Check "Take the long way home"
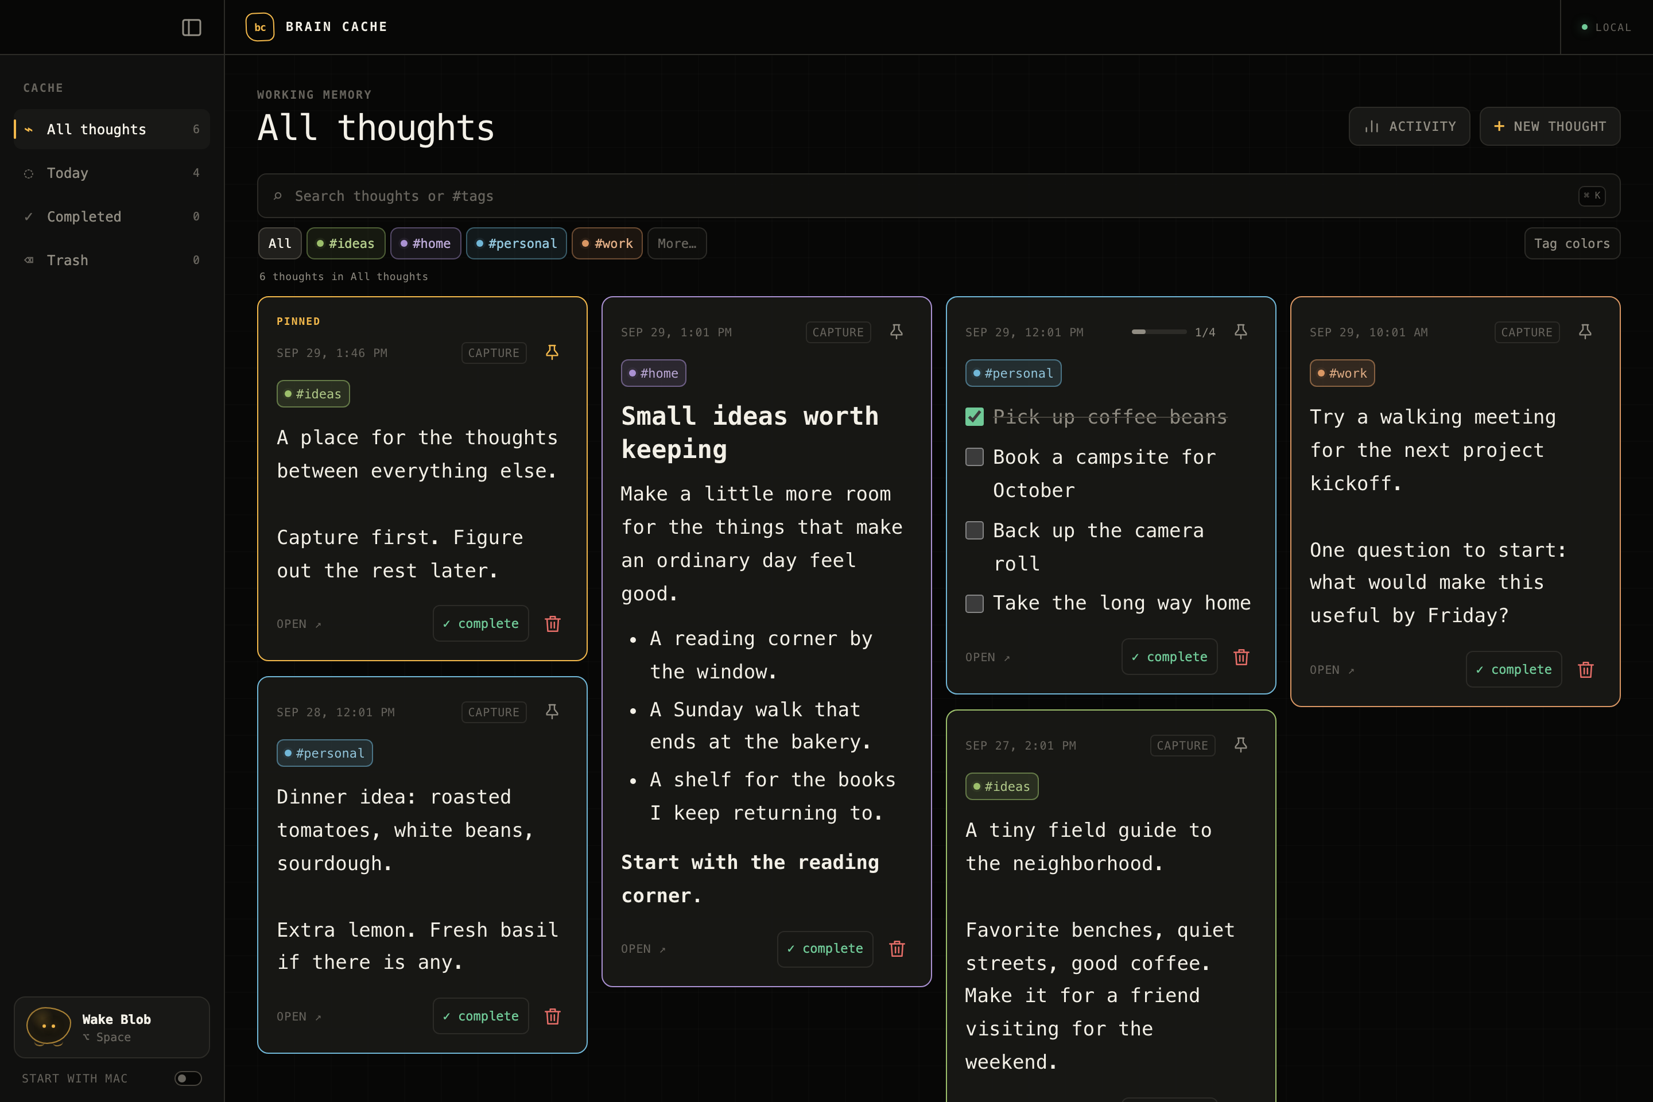This screenshot has height=1102, width=1653. click(975, 603)
